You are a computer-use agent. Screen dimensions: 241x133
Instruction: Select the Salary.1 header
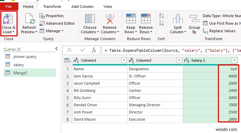211,61
